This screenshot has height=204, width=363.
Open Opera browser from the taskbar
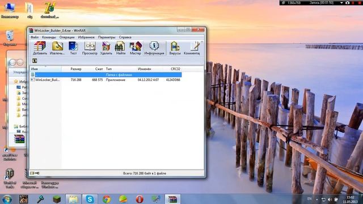point(140,199)
